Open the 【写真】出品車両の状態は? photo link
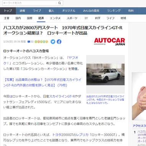Image resolution: width=146 pixels, height=146 pixels. [42, 83]
